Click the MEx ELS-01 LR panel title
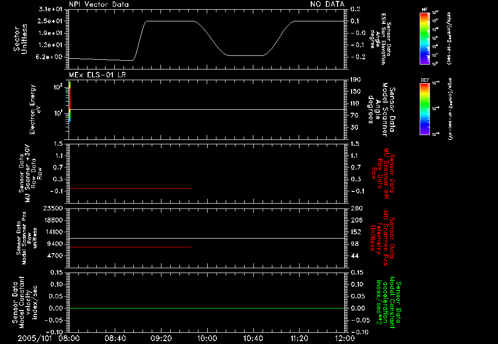The image size is (498, 344). [x=97, y=75]
